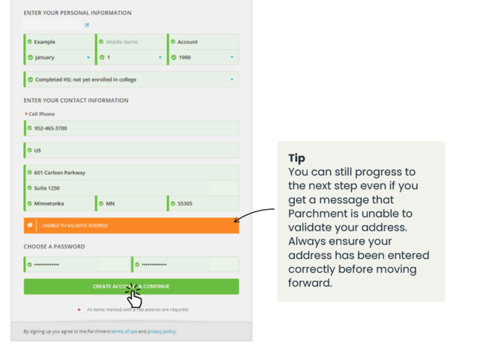Open the birth day dropdown showing 1
This screenshot has width=499, height=357.
(x=131, y=57)
